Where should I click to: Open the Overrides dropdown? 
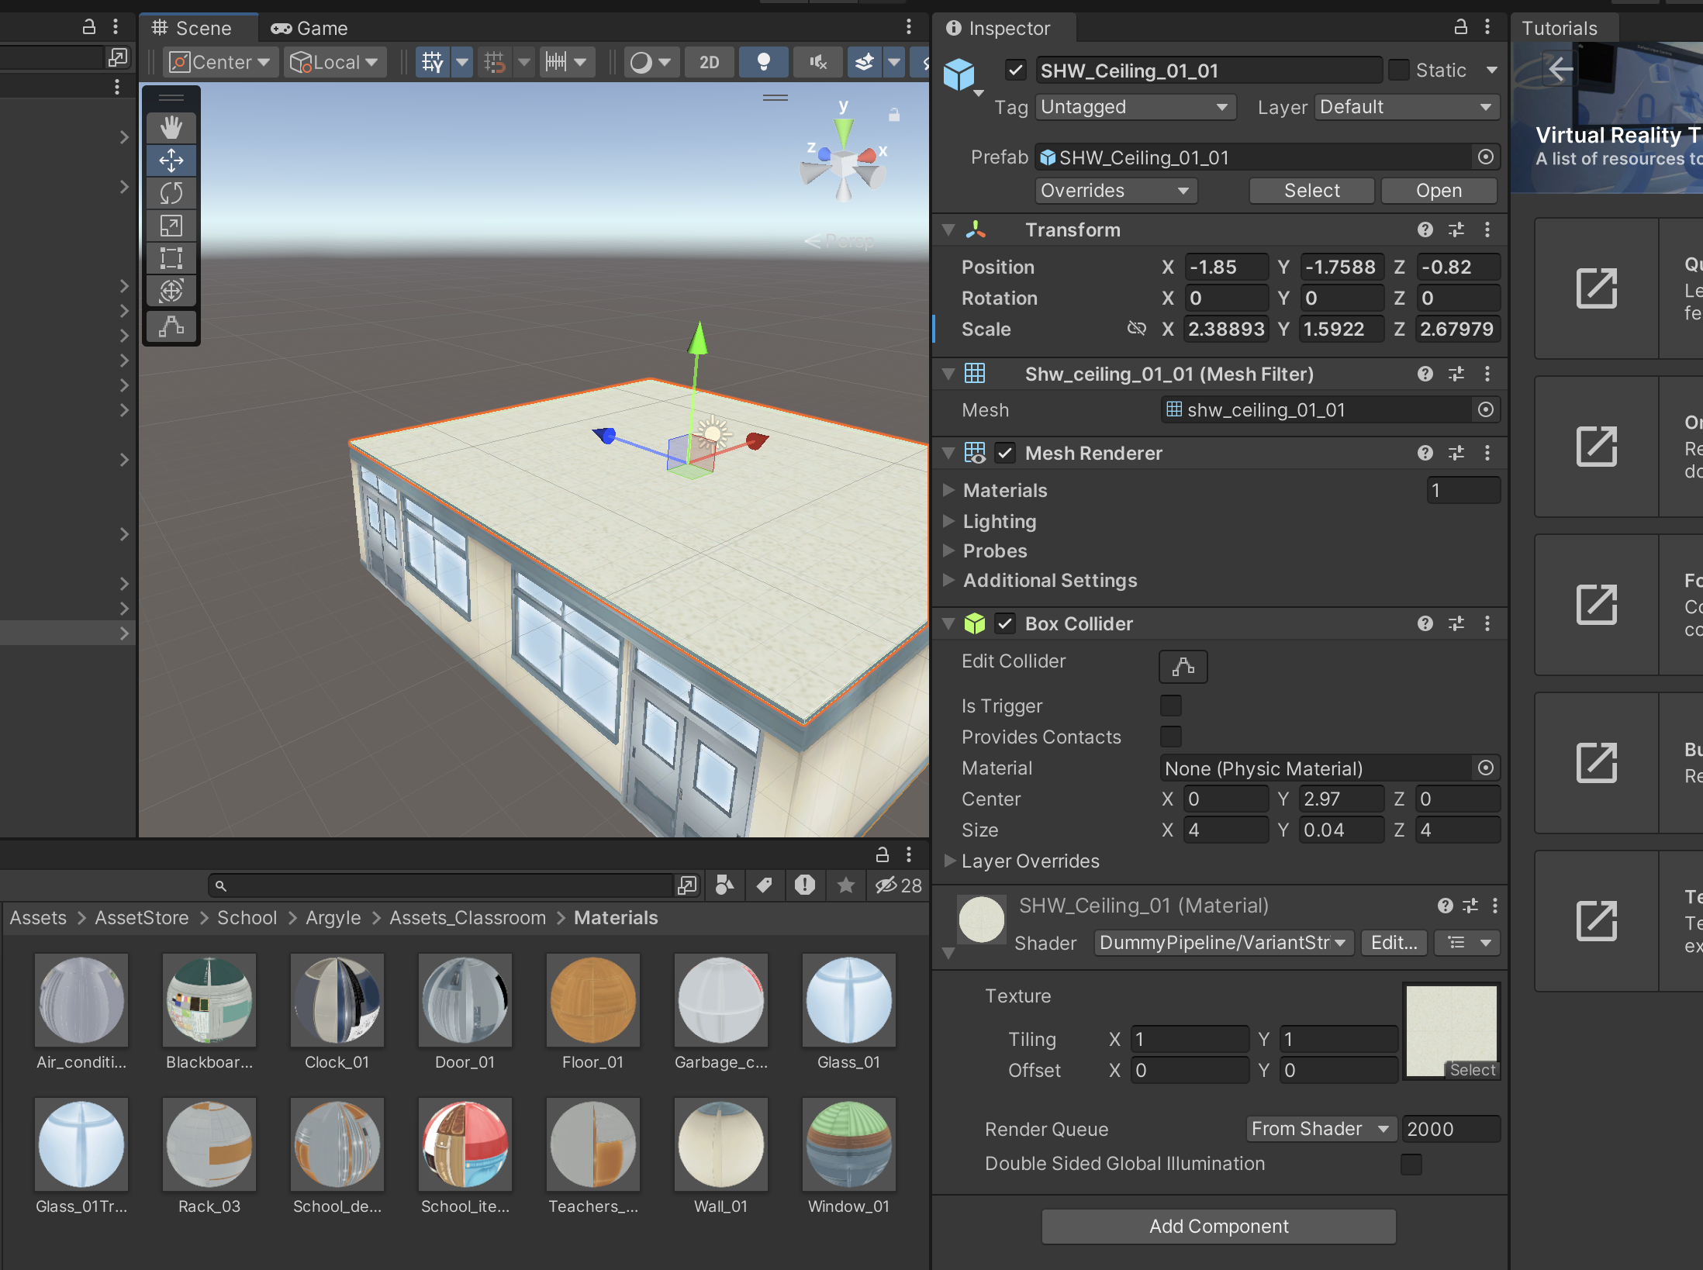pos(1115,191)
